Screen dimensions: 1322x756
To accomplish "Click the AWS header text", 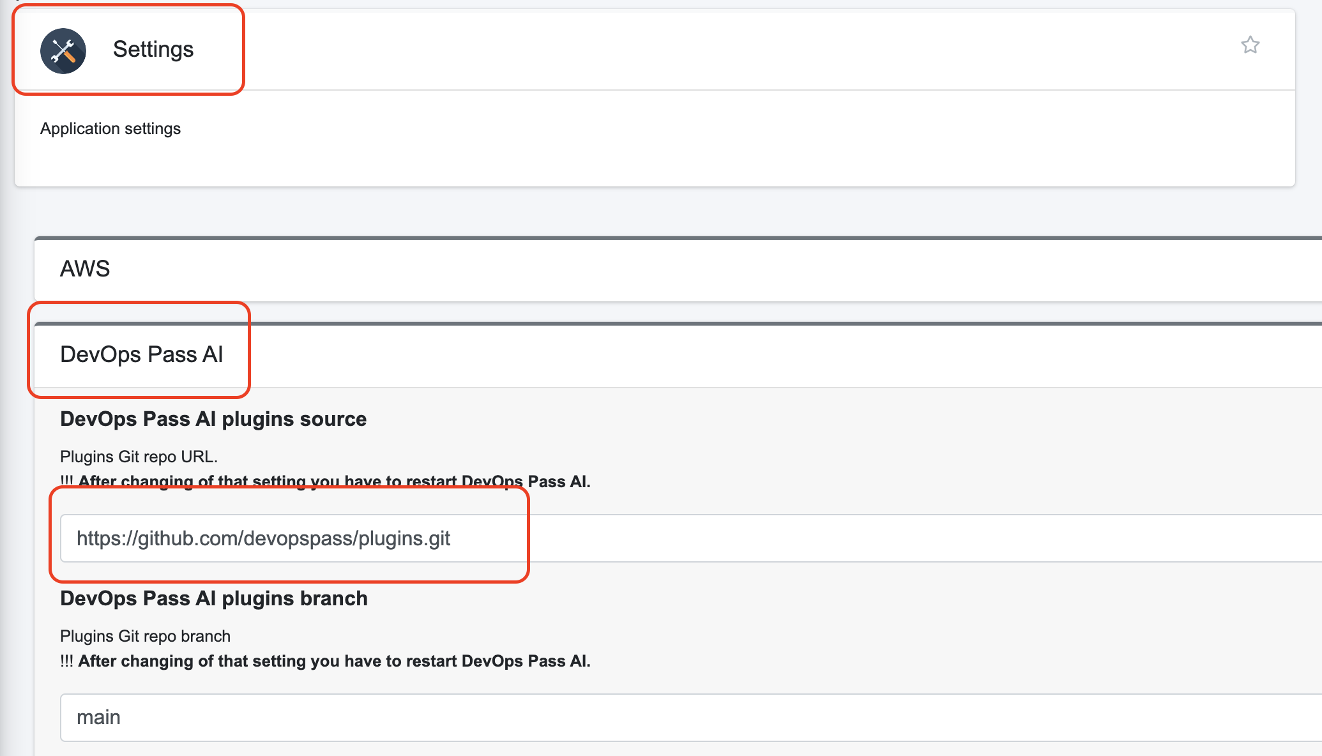I will (85, 269).
